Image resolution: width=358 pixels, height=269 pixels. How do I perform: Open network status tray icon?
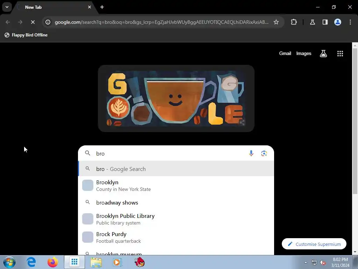(314, 262)
